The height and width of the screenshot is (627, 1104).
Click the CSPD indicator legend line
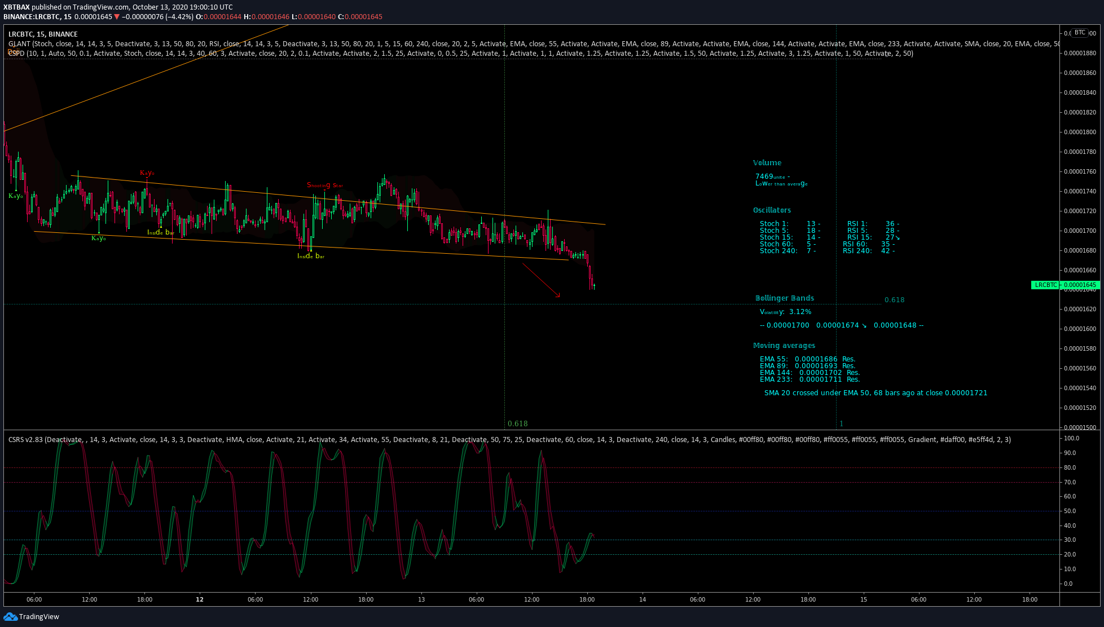[461, 54]
